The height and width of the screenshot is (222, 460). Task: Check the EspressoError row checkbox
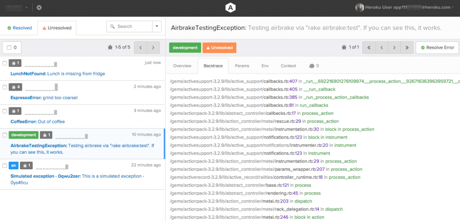(x=4, y=87)
